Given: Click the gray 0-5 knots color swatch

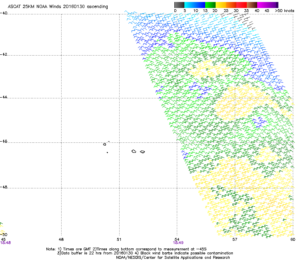Looking at the screenshot, I should click(x=179, y=5).
